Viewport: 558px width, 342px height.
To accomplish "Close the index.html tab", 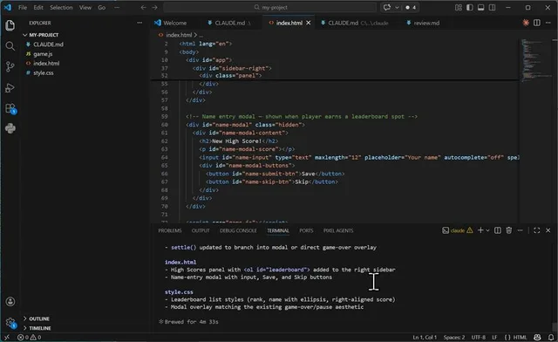I will [309, 23].
